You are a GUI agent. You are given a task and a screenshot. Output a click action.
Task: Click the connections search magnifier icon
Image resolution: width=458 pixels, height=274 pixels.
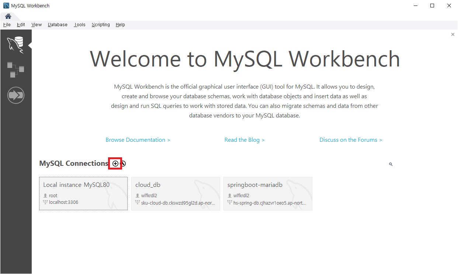tap(391, 164)
